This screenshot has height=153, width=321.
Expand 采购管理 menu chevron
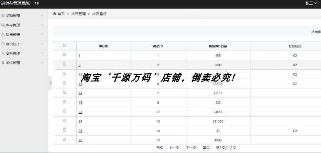click(42, 15)
